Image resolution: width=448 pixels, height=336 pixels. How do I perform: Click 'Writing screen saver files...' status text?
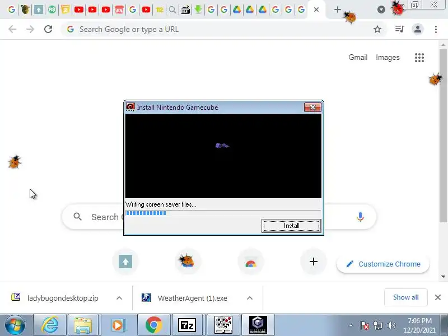click(x=161, y=204)
